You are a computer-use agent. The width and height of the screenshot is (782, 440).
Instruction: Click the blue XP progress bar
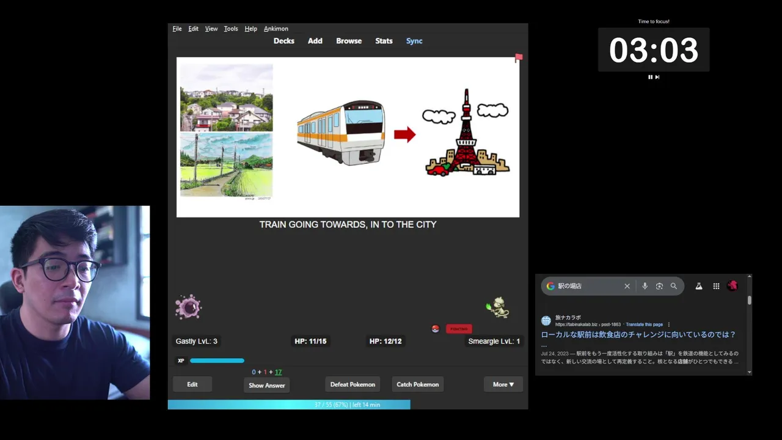click(217, 361)
